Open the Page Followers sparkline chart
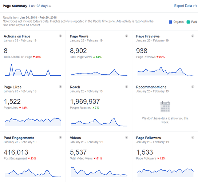Screen dimensions: 198x182 (x=165, y=173)
